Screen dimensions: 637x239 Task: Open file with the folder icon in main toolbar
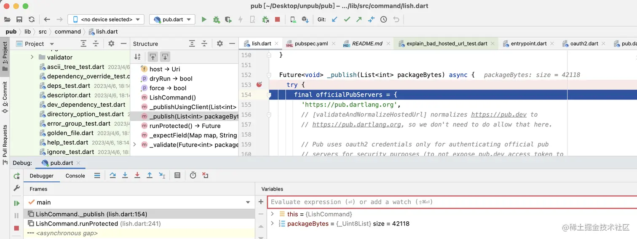pyautogui.click(x=7, y=19)
